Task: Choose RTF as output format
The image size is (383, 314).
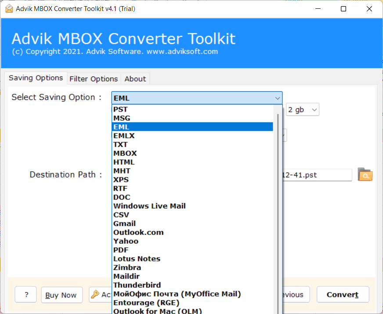Action: click(x=192, y=188)
